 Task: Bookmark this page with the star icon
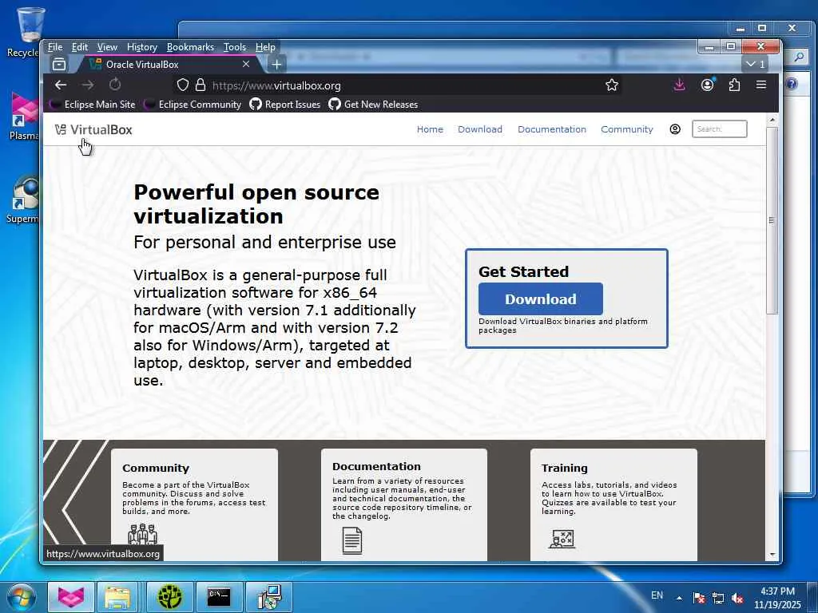[612, 85]
